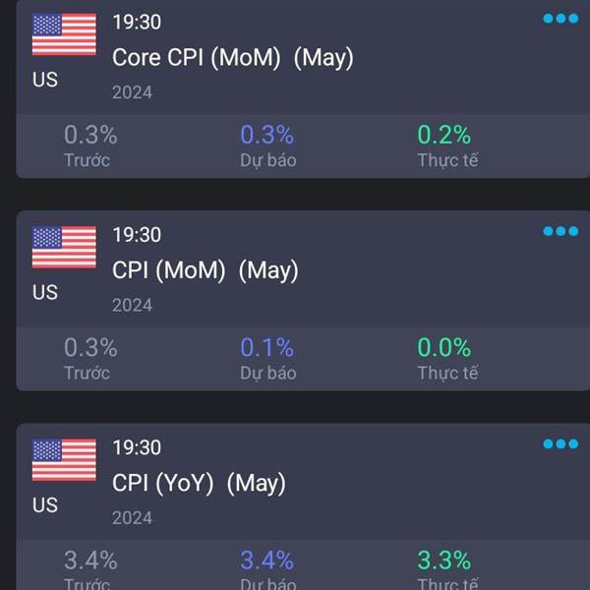This screenshot has height=590, width=590.
Task: Open the CPI (MoM) (May) event
Action: [x=206, y=271]
